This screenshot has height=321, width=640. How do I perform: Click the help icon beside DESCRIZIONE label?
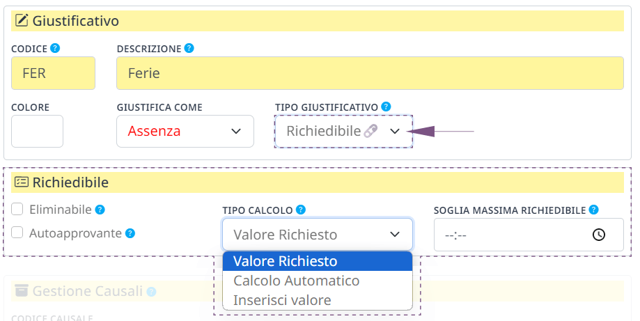[x=189, y=48]
